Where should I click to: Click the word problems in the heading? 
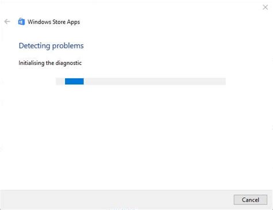pyautogui.click(x=68, y=46)
